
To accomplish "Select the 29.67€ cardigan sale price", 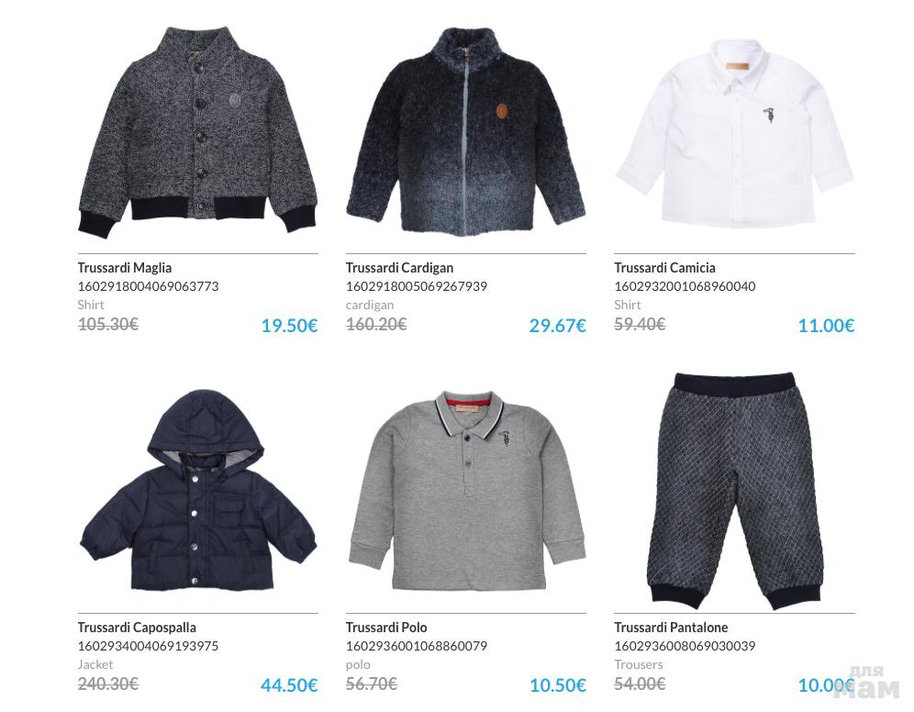I will pos(557,326).
